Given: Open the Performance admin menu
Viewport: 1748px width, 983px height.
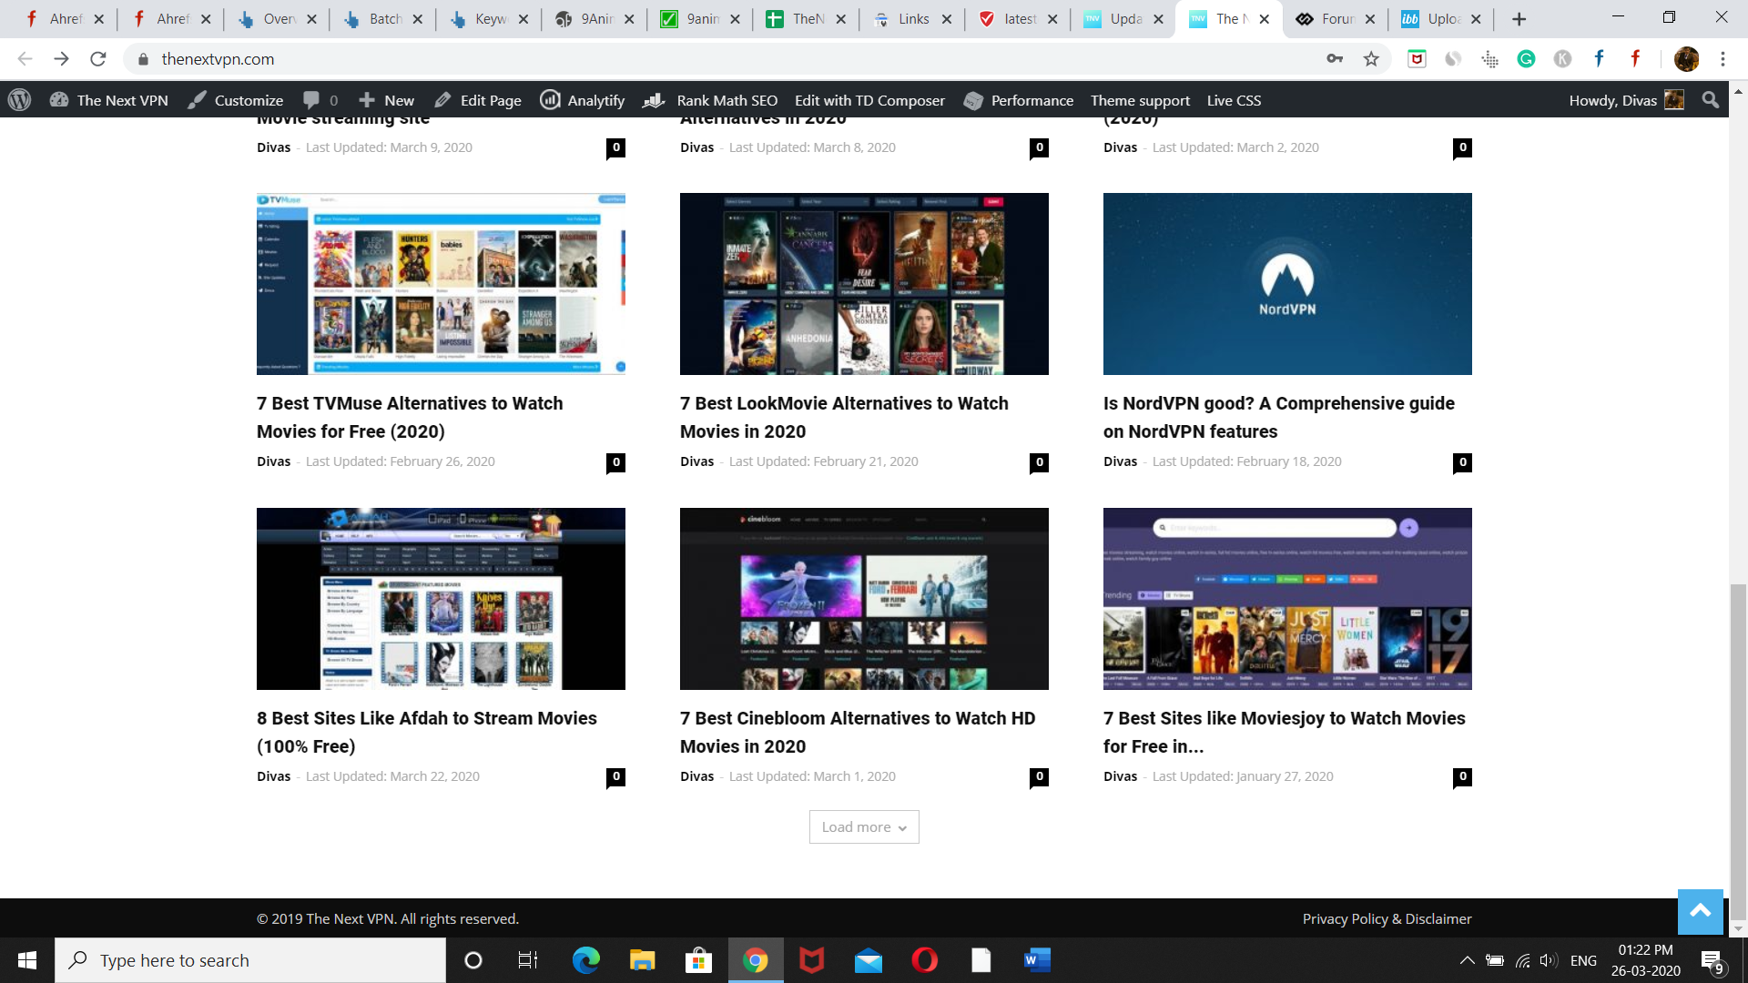Looking at the screenshot, I should click(1019, 100).
